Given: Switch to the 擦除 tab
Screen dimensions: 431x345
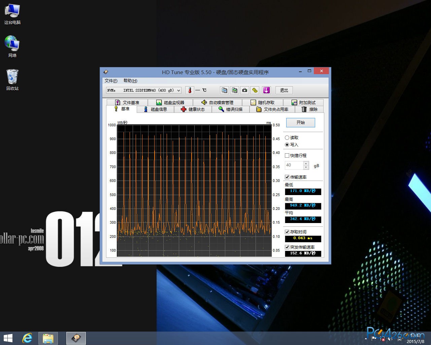Looking at the screenshot, I should pos(309,109).
